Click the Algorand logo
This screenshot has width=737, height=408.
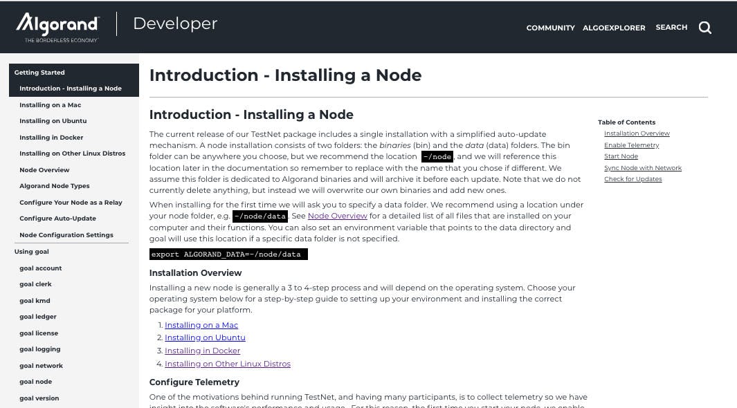tap(58, 27)
